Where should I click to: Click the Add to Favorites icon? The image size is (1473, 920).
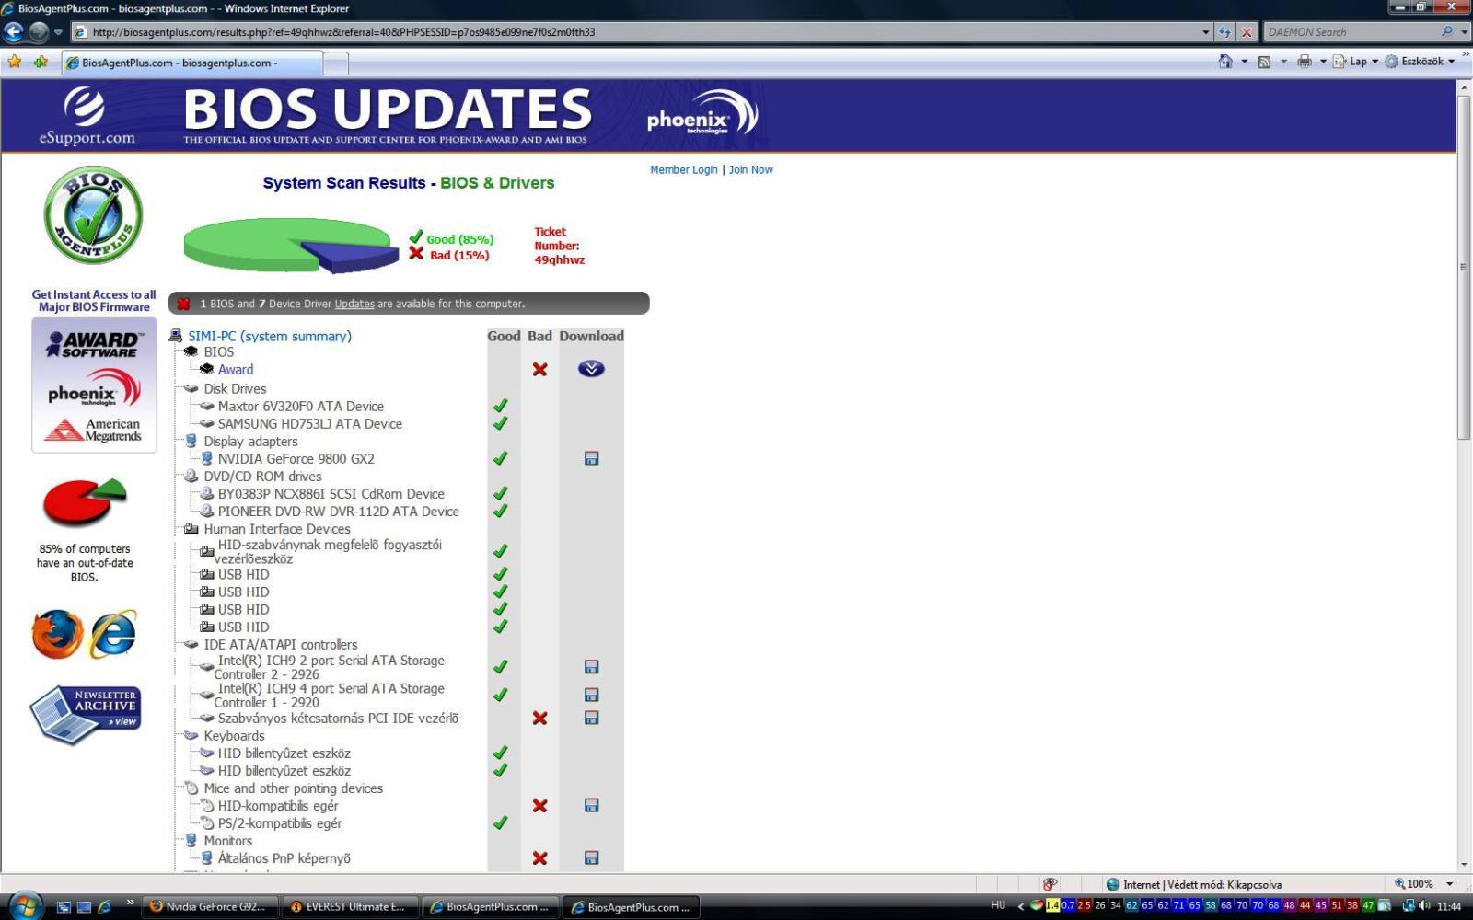click(x=41, y=62)
